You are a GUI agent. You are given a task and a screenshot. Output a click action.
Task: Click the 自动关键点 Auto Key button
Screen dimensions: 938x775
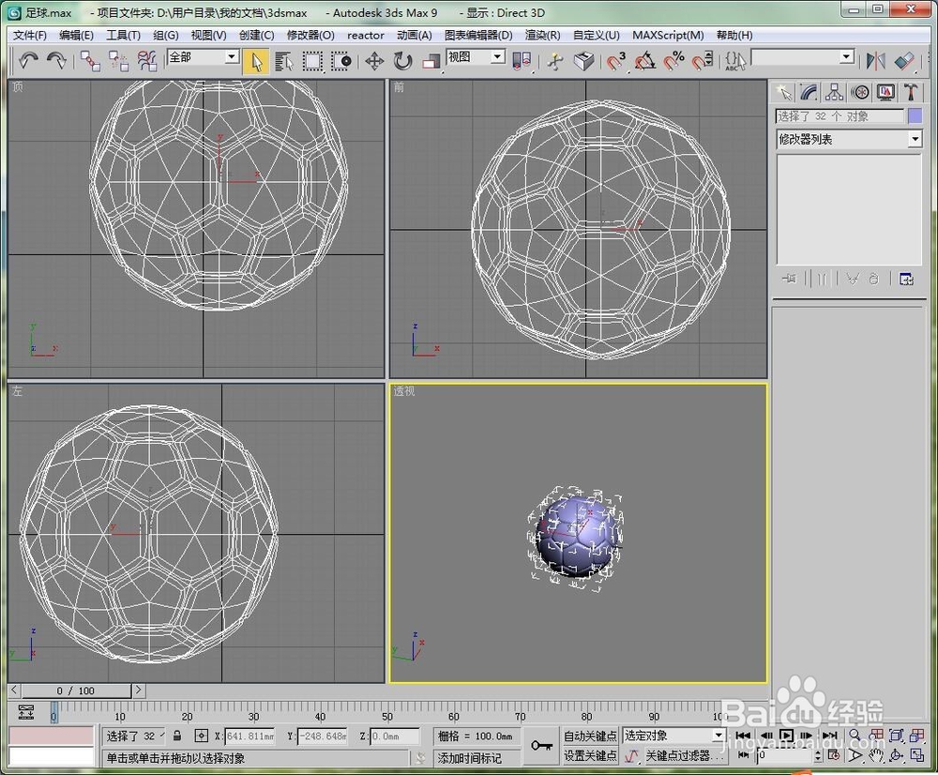[590, 736]
